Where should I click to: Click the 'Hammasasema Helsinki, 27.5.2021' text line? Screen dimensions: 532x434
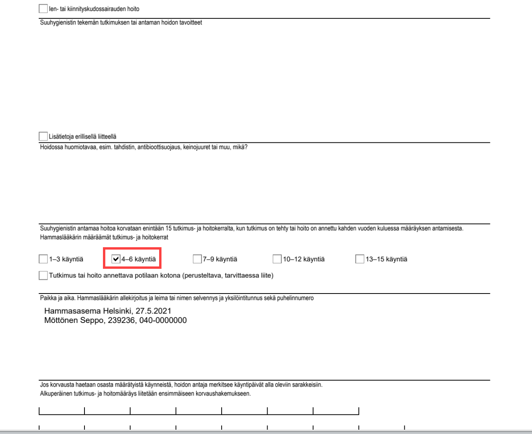[x=108, y=311]
